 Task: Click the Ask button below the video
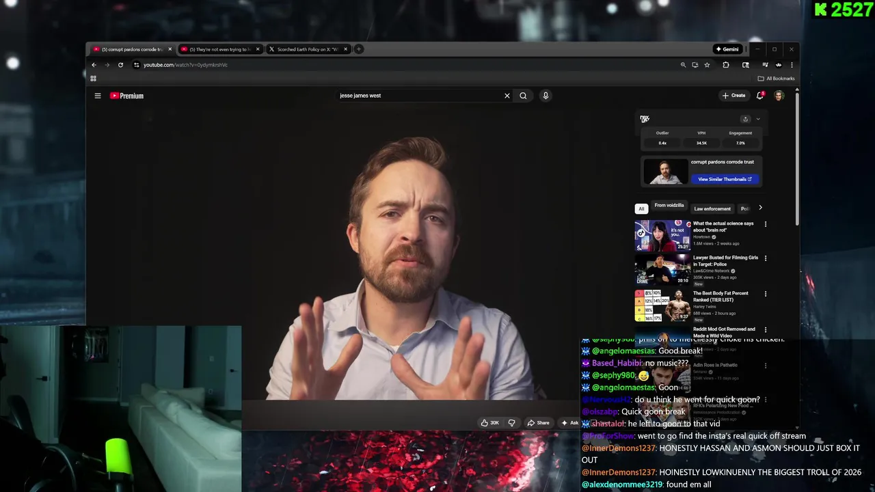click(x=570, y=423)
